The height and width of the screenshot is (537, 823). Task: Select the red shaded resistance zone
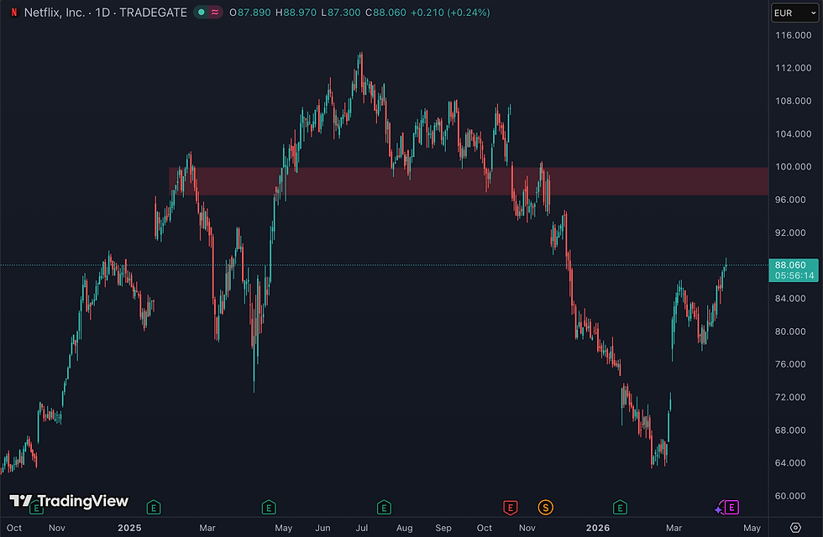point(469,181)
